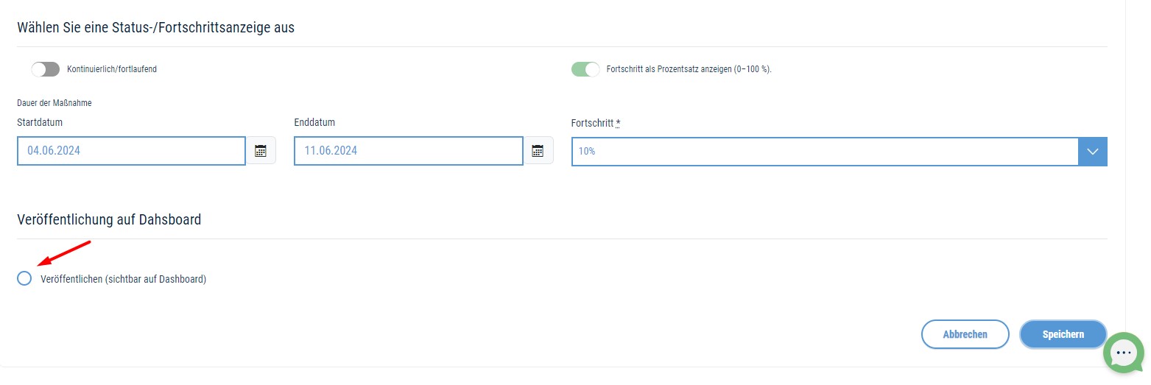Open the Enddatum calendar picker icon

point(538,151)
